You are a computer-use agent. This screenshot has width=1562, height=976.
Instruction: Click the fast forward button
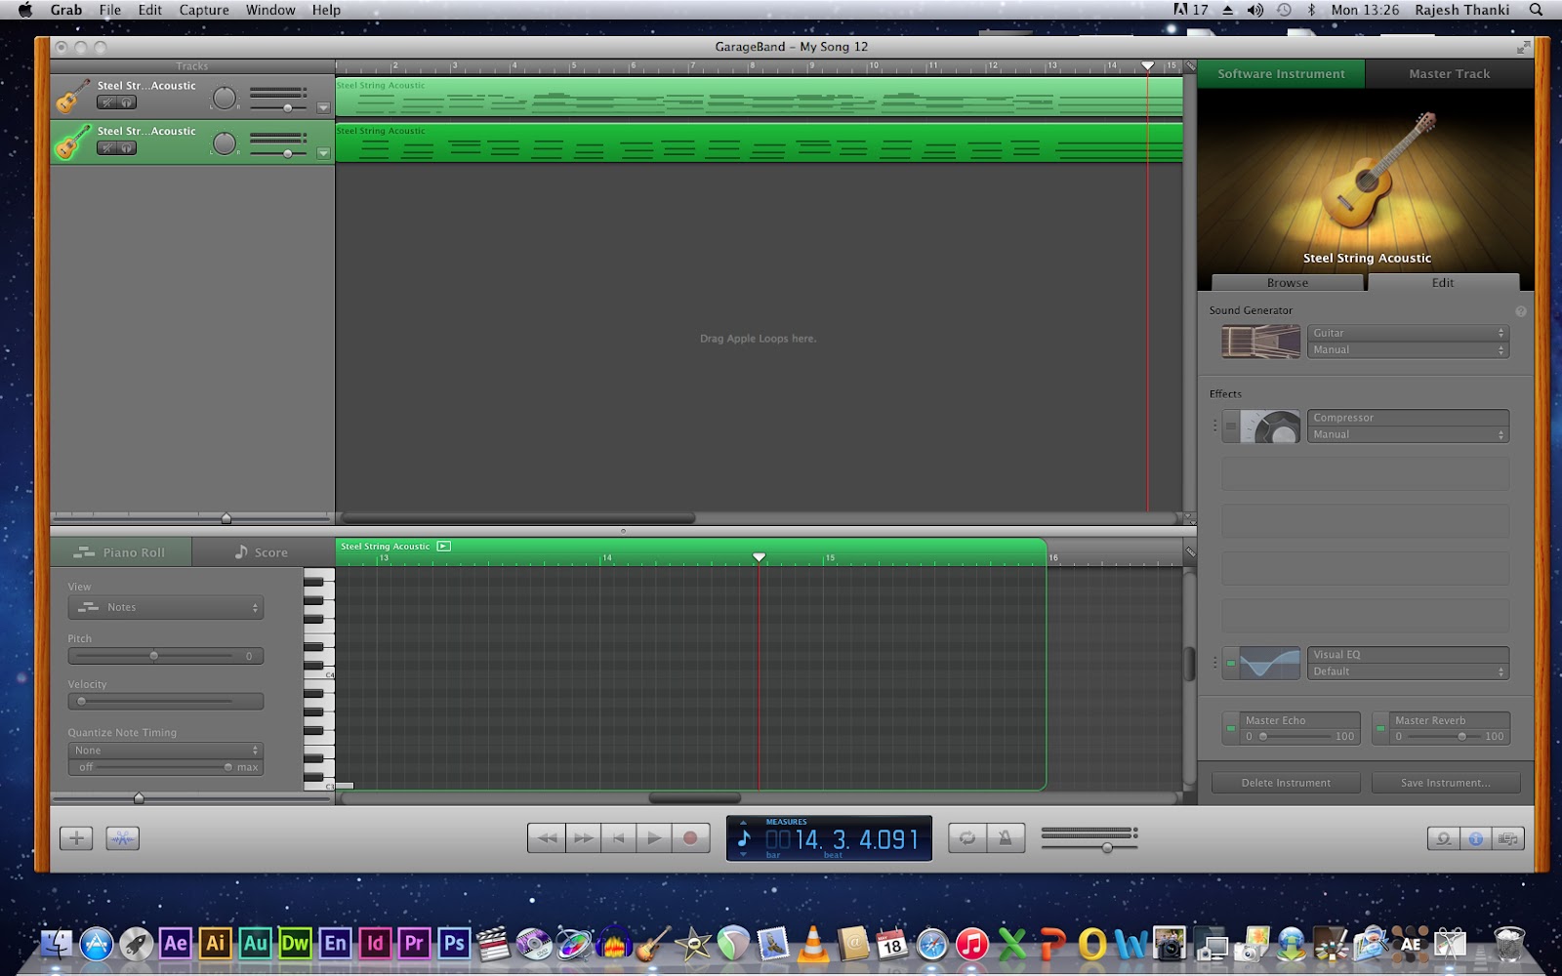[583, 838]
